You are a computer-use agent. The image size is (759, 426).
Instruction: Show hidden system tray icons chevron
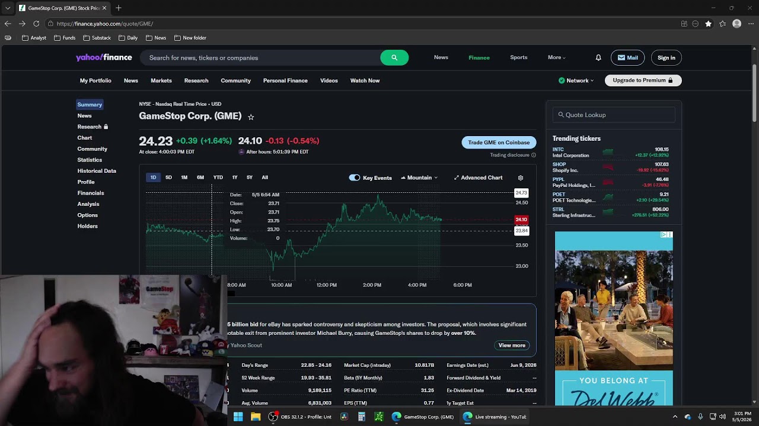point(675,417)
